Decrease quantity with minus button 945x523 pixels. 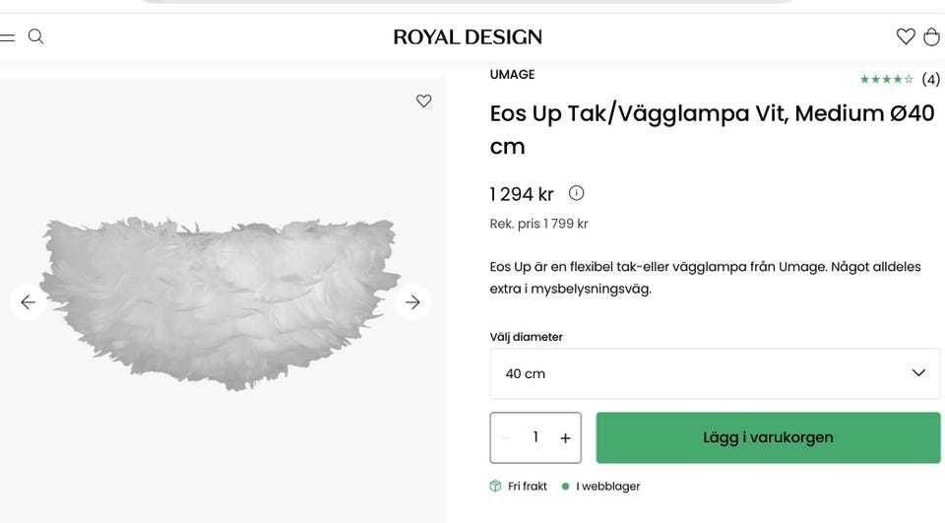point(505,438)
